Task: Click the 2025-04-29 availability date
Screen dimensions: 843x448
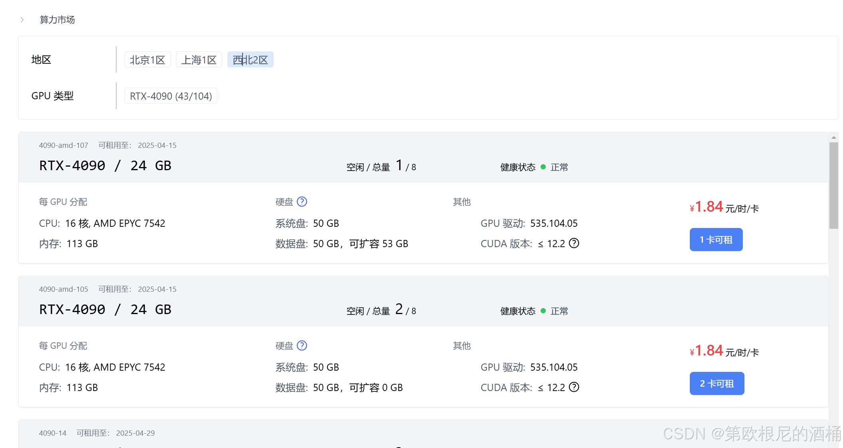Action: [x=135, y=433]
